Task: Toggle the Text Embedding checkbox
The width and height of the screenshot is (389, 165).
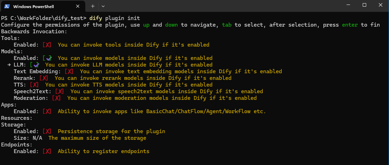Action: click(69, 71)
